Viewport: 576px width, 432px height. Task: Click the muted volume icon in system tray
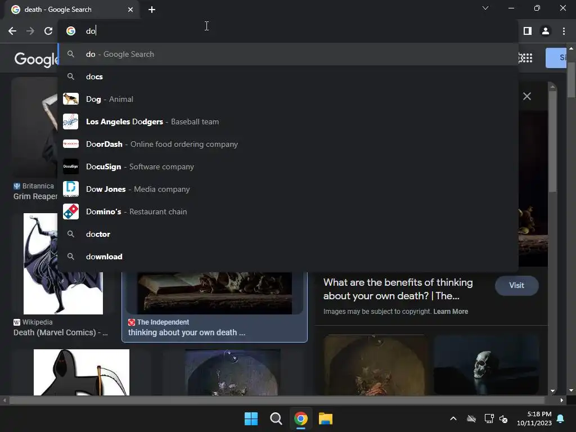pos(503,418)
